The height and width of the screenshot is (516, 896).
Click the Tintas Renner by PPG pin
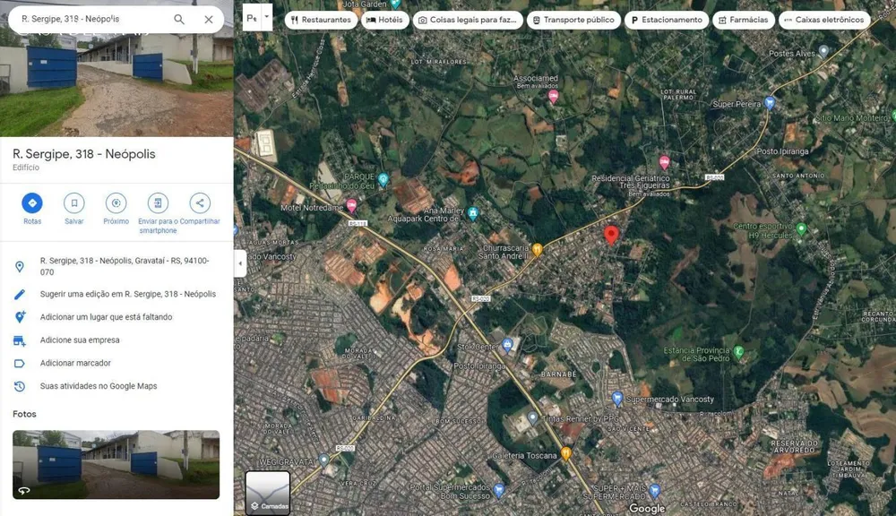[x=532, y=417]
